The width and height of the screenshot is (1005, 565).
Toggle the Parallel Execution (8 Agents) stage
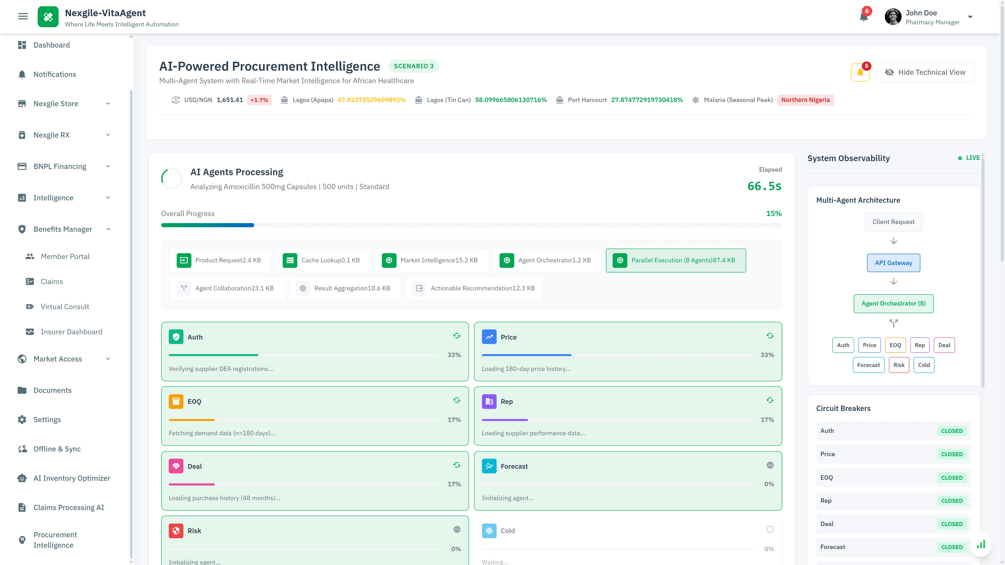(676, 260)
